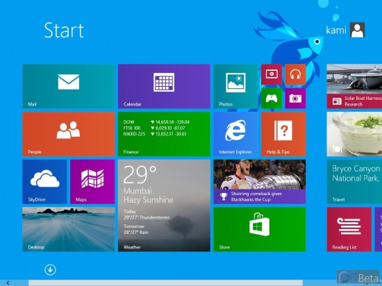Open the Reading List tile

(x=349, y=229)
